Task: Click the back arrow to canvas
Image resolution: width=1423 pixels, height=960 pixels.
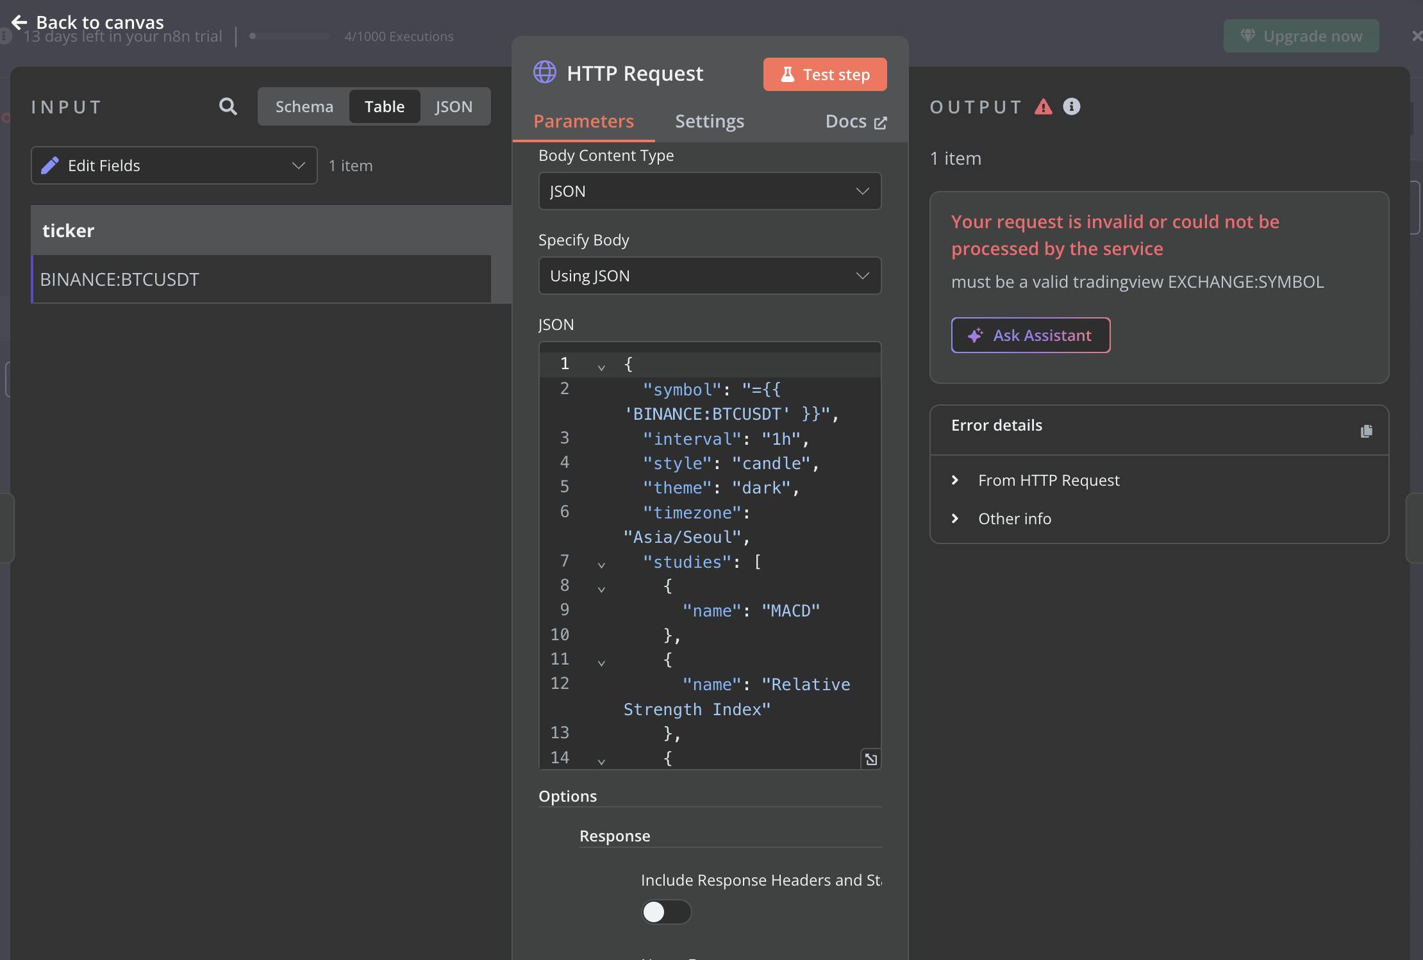Action: 19,22
